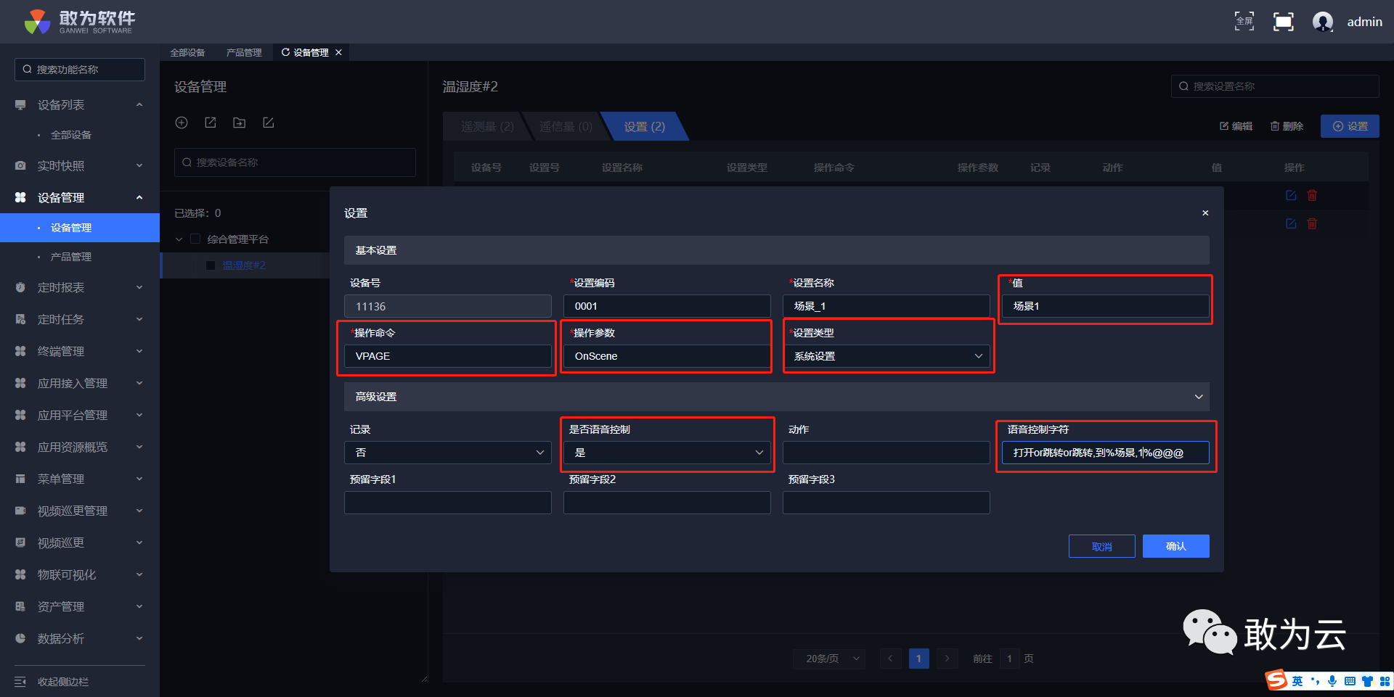Click the 搜索功能名称 search box
Image resolution: width=1394 pixels, height=697 pixels.
pyautogui.click(x=80, y=70)
